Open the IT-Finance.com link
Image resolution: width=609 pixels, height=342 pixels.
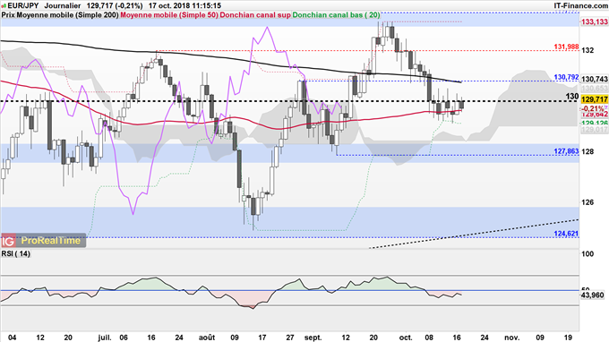tap(580, 5)
